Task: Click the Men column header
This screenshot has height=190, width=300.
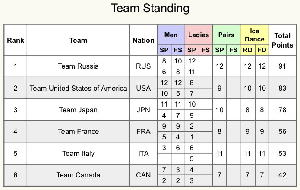Action: [171, 35]
